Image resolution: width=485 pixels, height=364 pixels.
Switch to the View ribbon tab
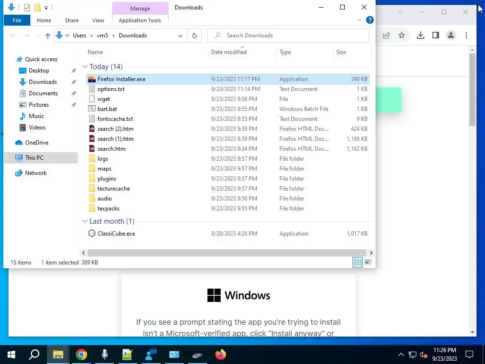[x=98, y=20]
